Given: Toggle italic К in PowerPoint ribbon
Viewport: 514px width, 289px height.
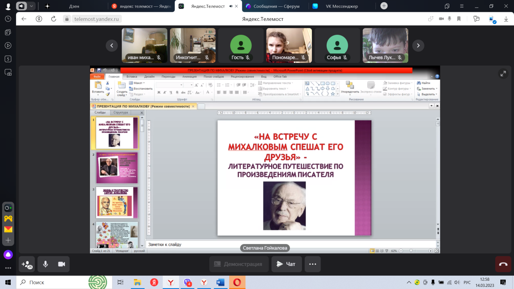Looking at the screenshot, I should point(164,92).
